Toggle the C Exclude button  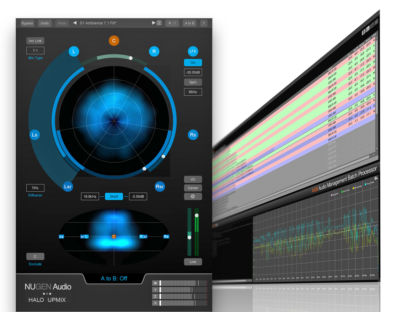[x=35, y=257]
